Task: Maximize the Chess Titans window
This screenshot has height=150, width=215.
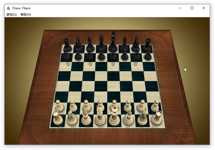Action: pyautogui.click(x=192, y=8)
